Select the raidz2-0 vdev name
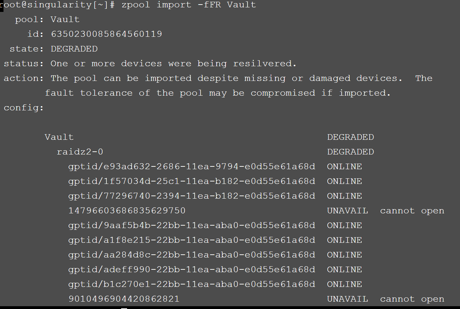Image resolution: width=460 pixels, height=309 pixels. coord(80,152)
